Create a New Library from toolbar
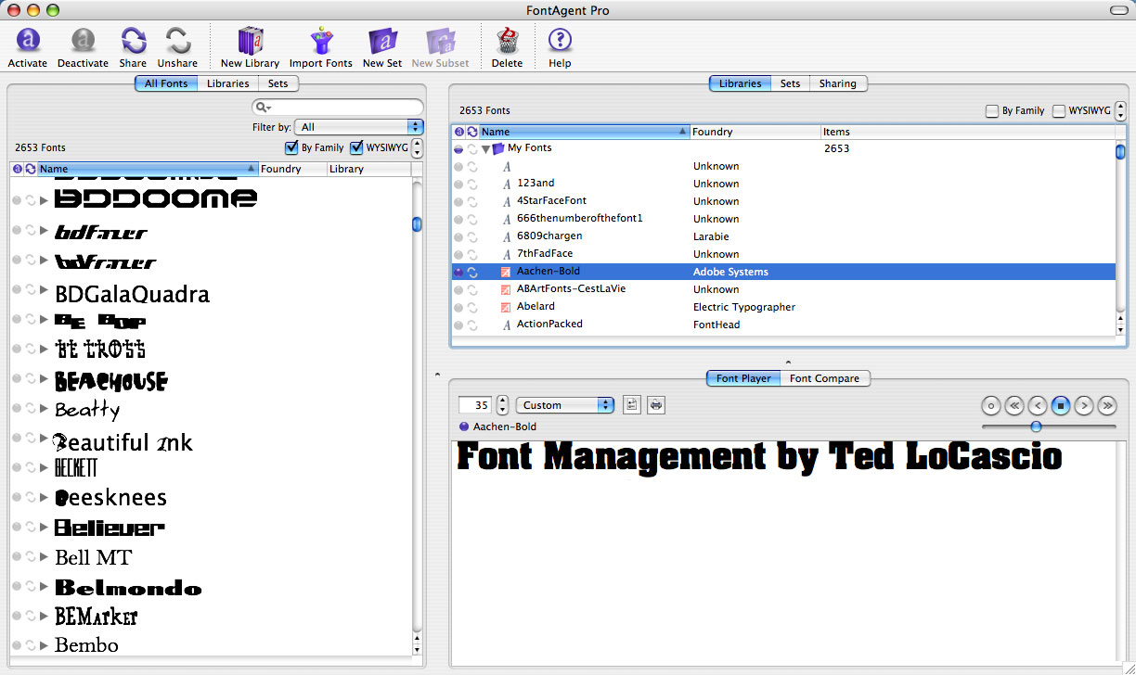Screen dimensions: 1136x675 (250, 42)
